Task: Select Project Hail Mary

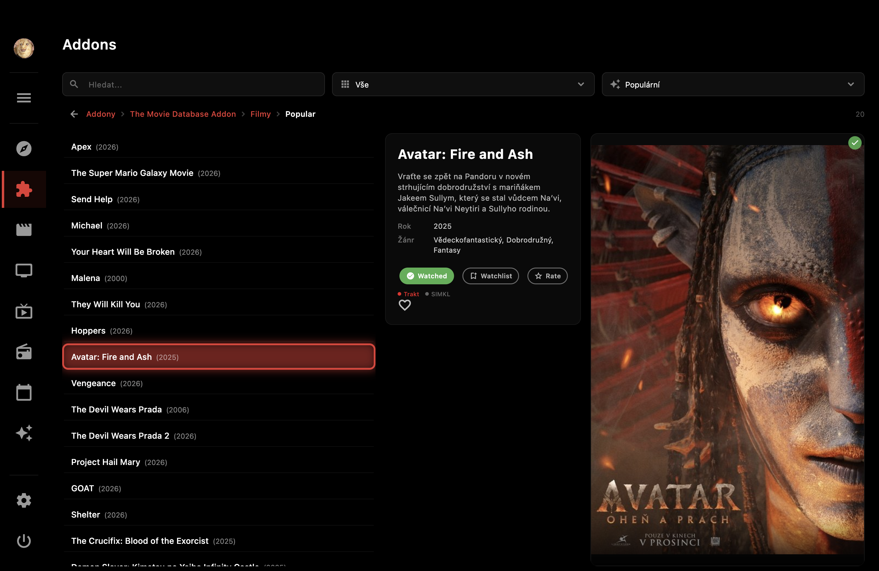Action: click(x=219, y=462)
